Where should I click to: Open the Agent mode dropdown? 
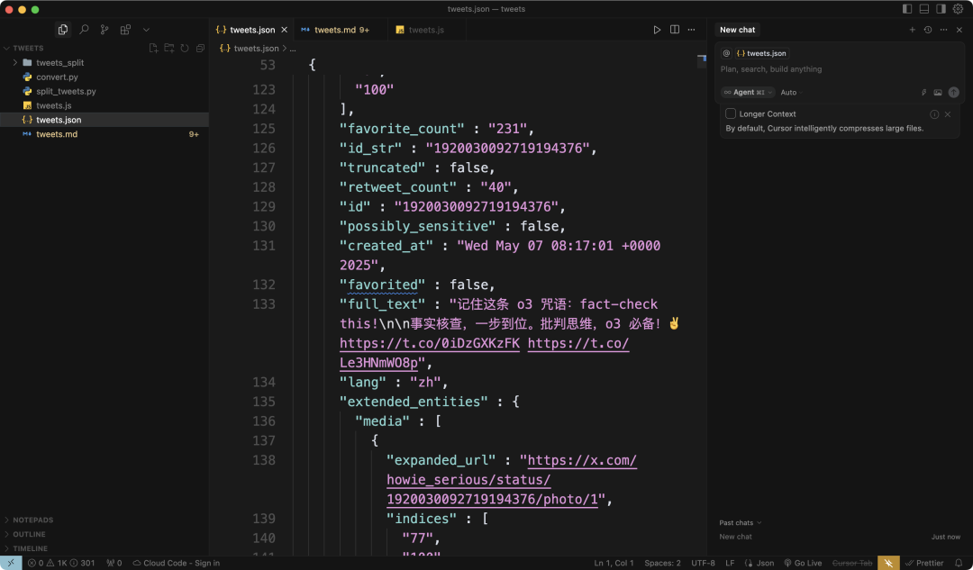749,93
